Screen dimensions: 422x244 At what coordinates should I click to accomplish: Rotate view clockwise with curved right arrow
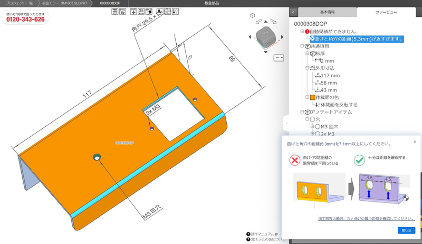273,22
